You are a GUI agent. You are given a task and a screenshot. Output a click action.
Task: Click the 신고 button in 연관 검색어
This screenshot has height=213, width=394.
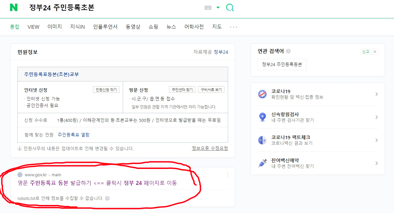(x=366, y=52)
